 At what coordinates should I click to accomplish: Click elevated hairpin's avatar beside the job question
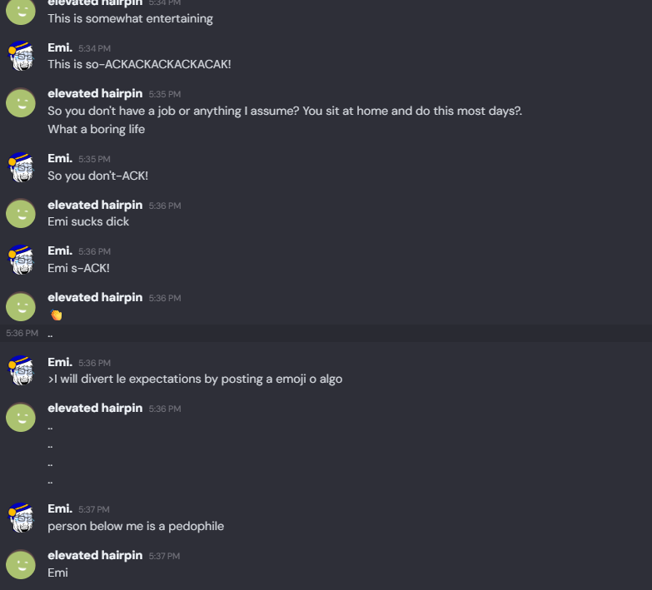21,102
